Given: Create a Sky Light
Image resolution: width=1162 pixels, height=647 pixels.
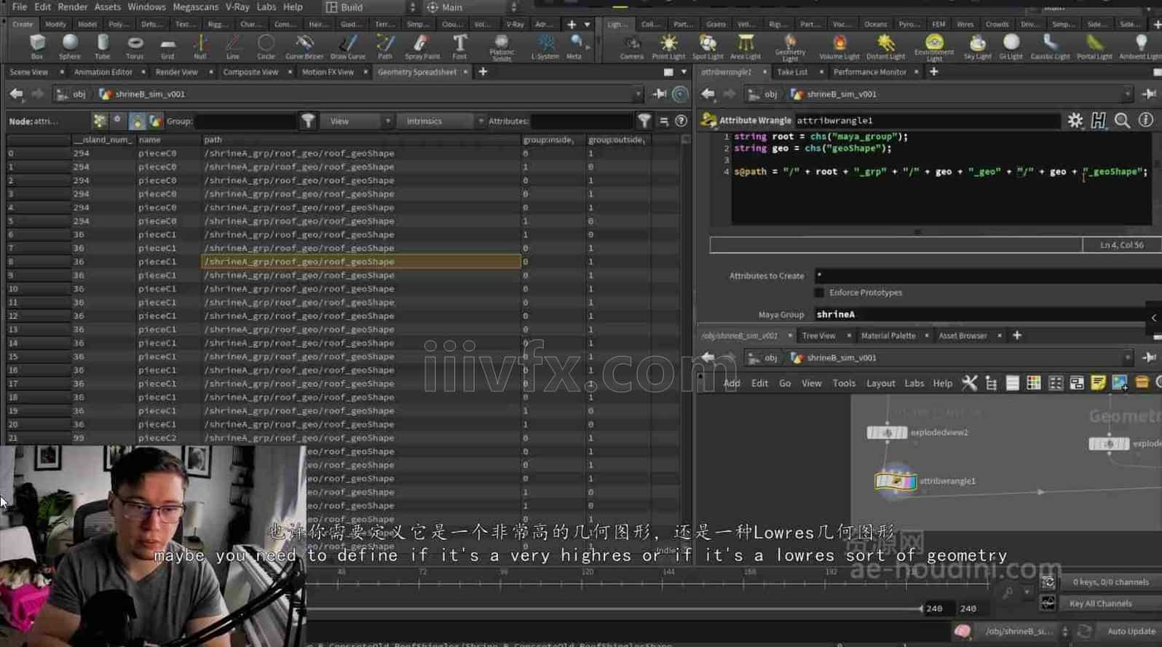Looking at the screenshot, I should 977,47.
